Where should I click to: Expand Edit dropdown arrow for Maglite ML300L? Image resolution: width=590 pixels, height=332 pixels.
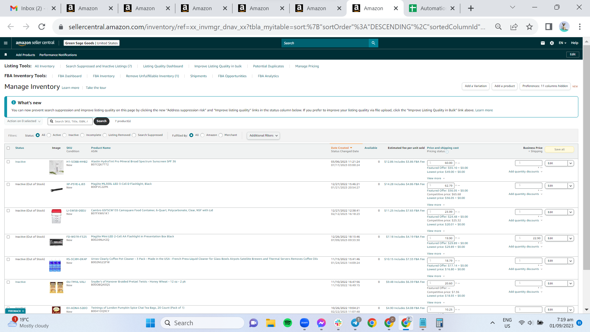[x=571, y=186]
